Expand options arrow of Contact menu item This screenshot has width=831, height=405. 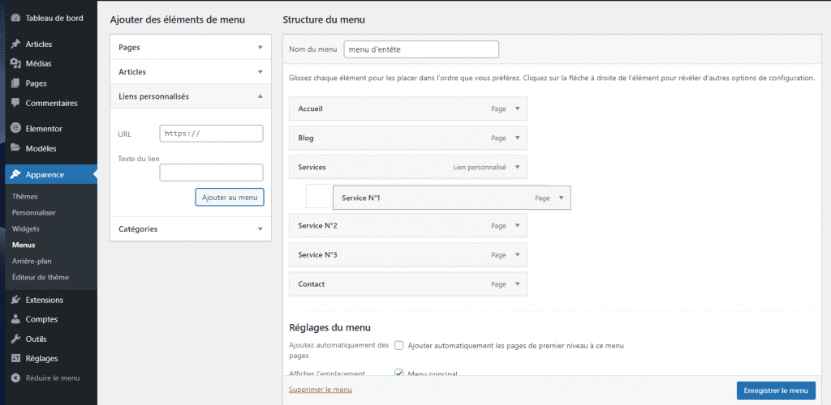tap(518, 284)
